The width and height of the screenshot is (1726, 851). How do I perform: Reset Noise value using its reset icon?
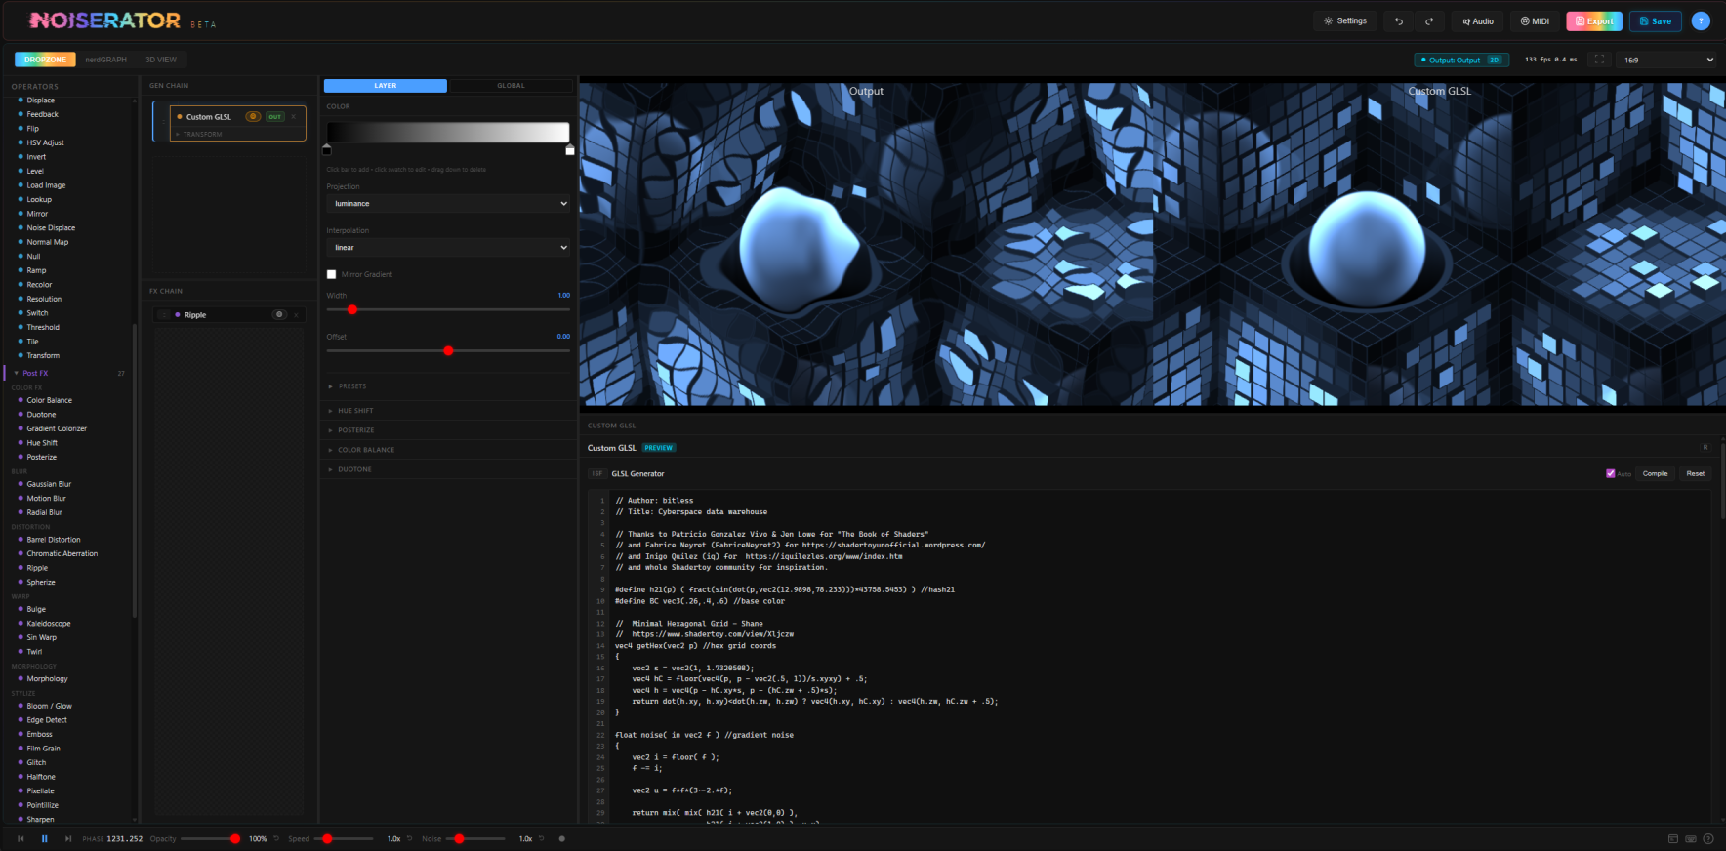coord(542,838)
